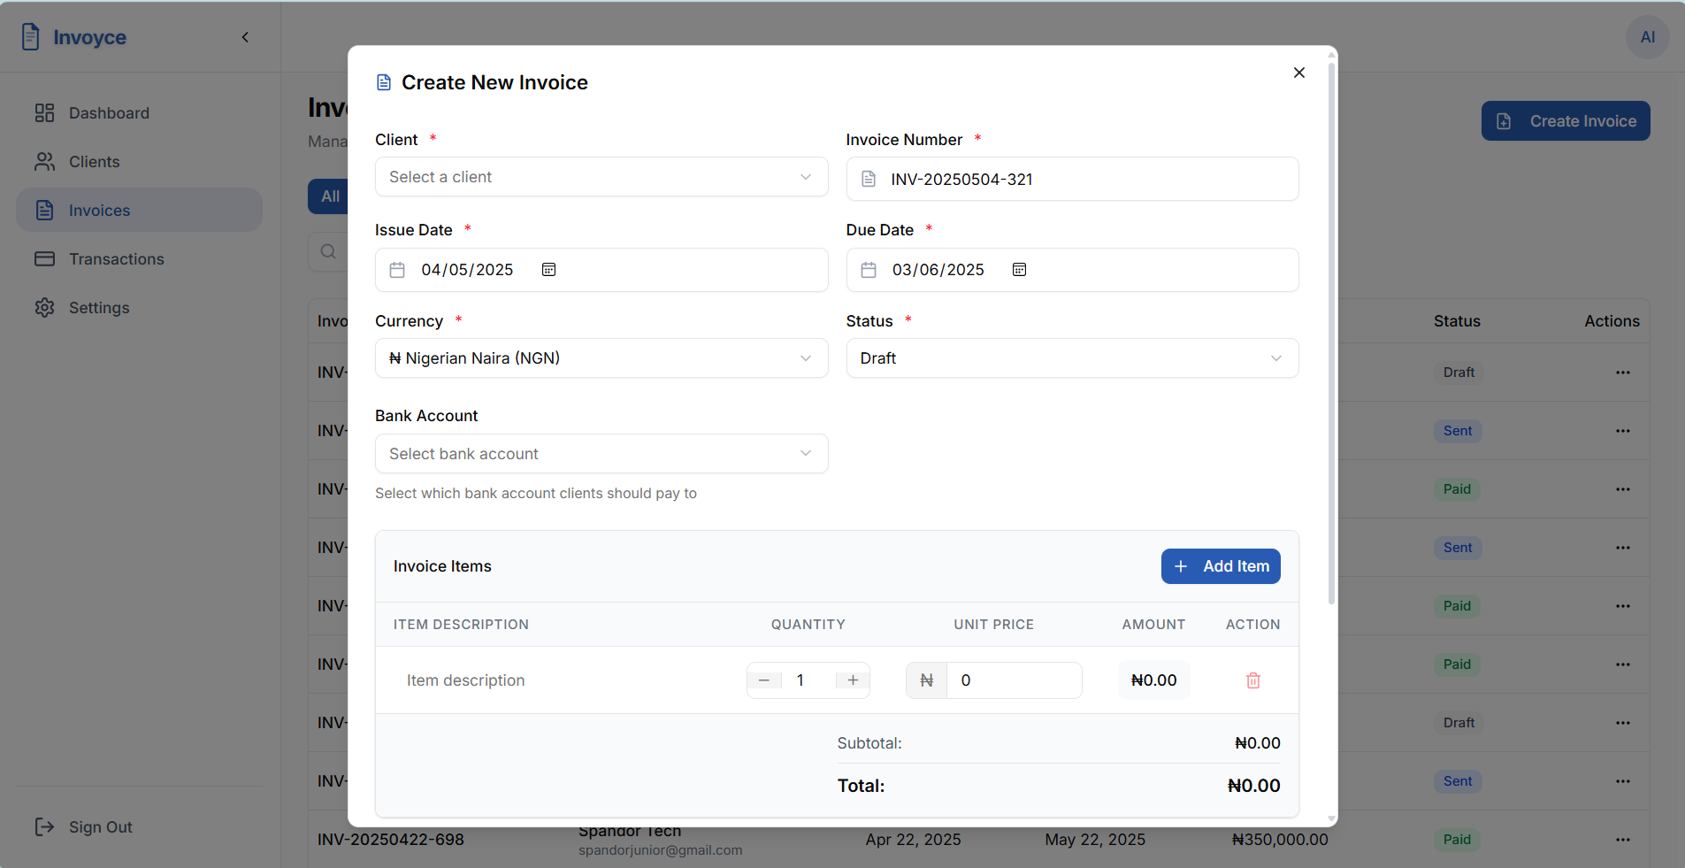This screenshot has height=868, width=1685.
Task: Open Settings from the sidebar
Action: pyautogui.click(x=139, y=308)
